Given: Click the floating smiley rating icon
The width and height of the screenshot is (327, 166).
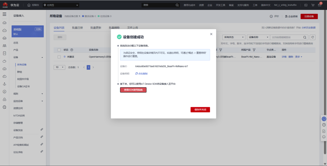Looking at the screenshot, I should click(324, 137).
